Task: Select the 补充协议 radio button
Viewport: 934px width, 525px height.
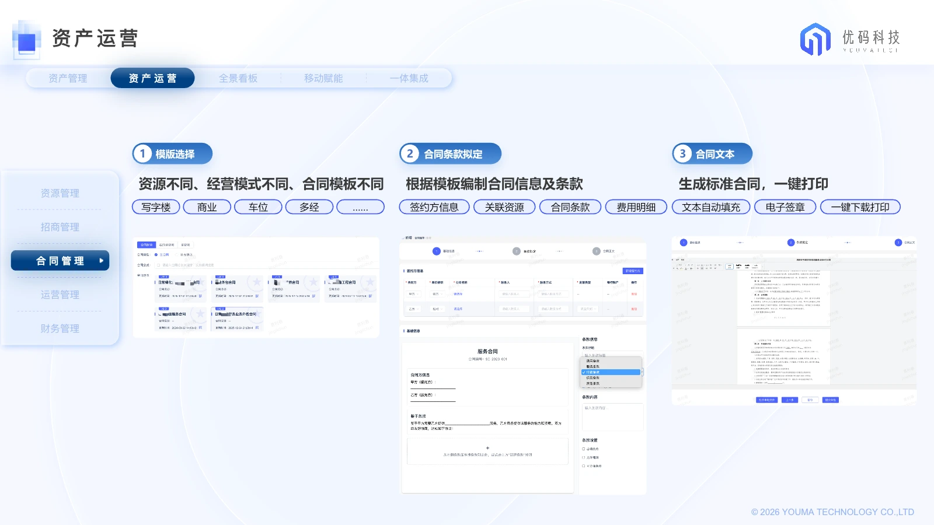Action: tap(177, 254)
